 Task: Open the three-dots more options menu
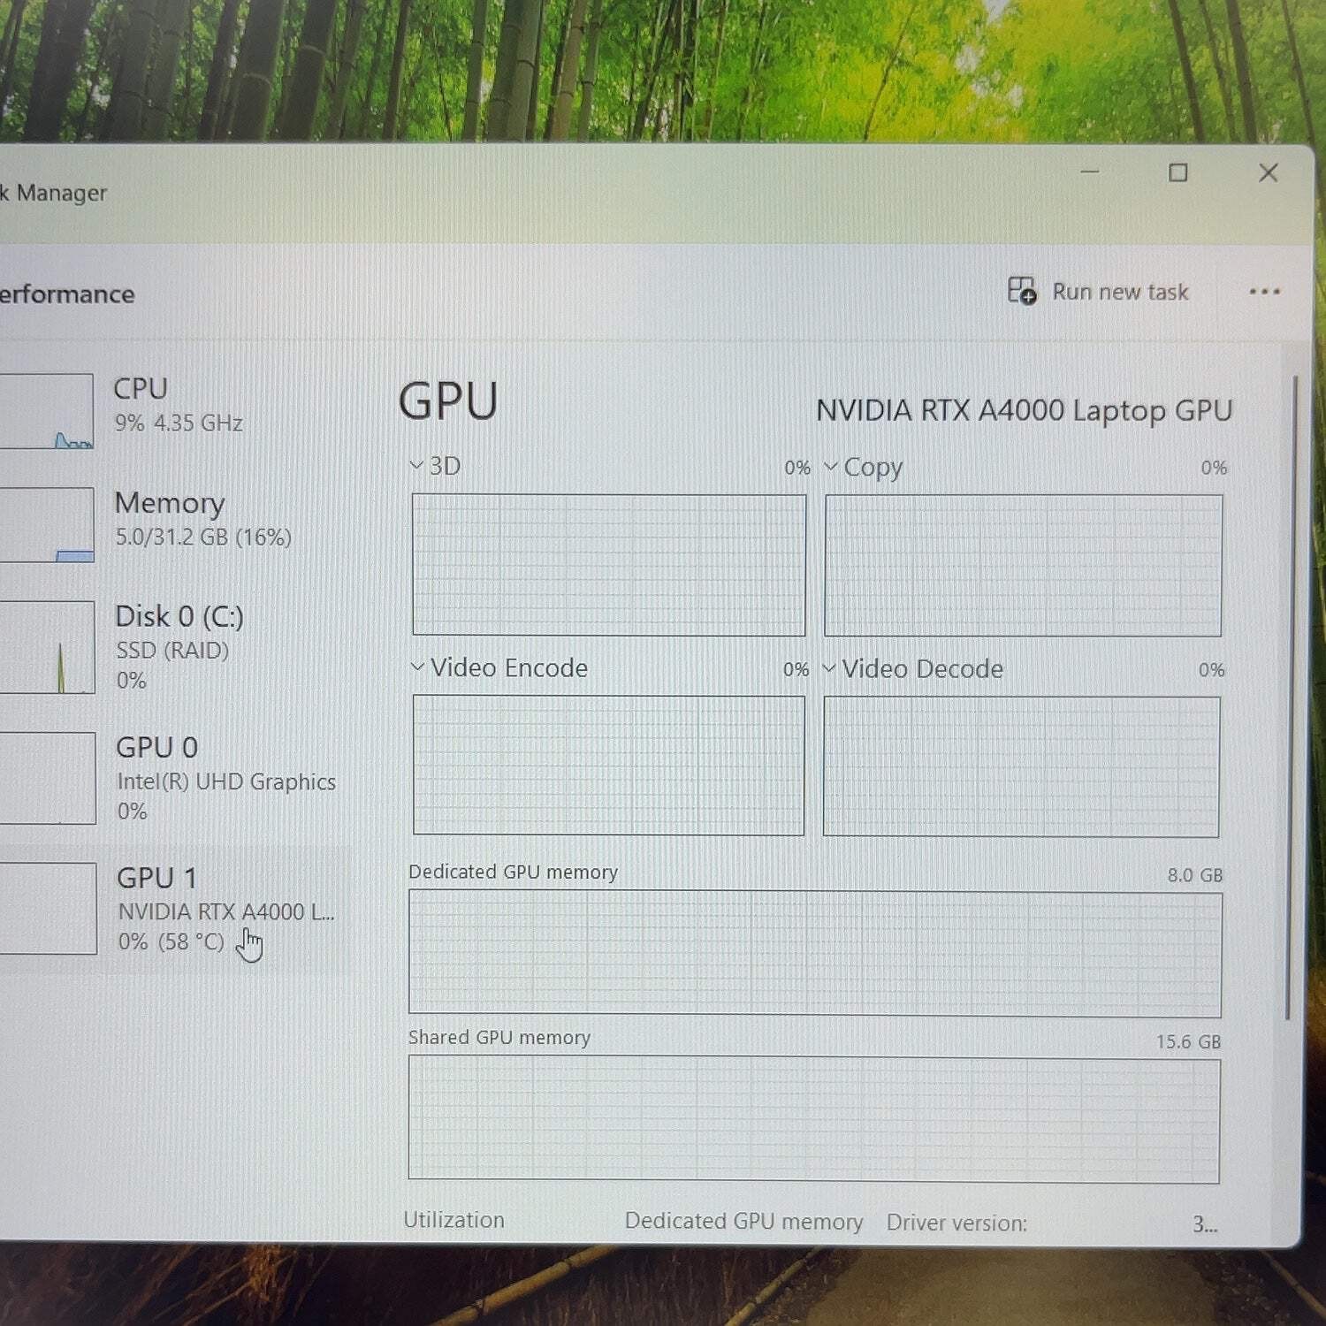click(x=1264, y=292)
